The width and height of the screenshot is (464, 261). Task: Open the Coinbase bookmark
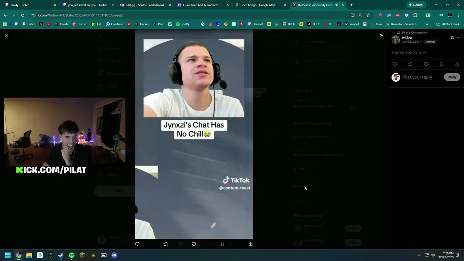(x=115, y=24)
